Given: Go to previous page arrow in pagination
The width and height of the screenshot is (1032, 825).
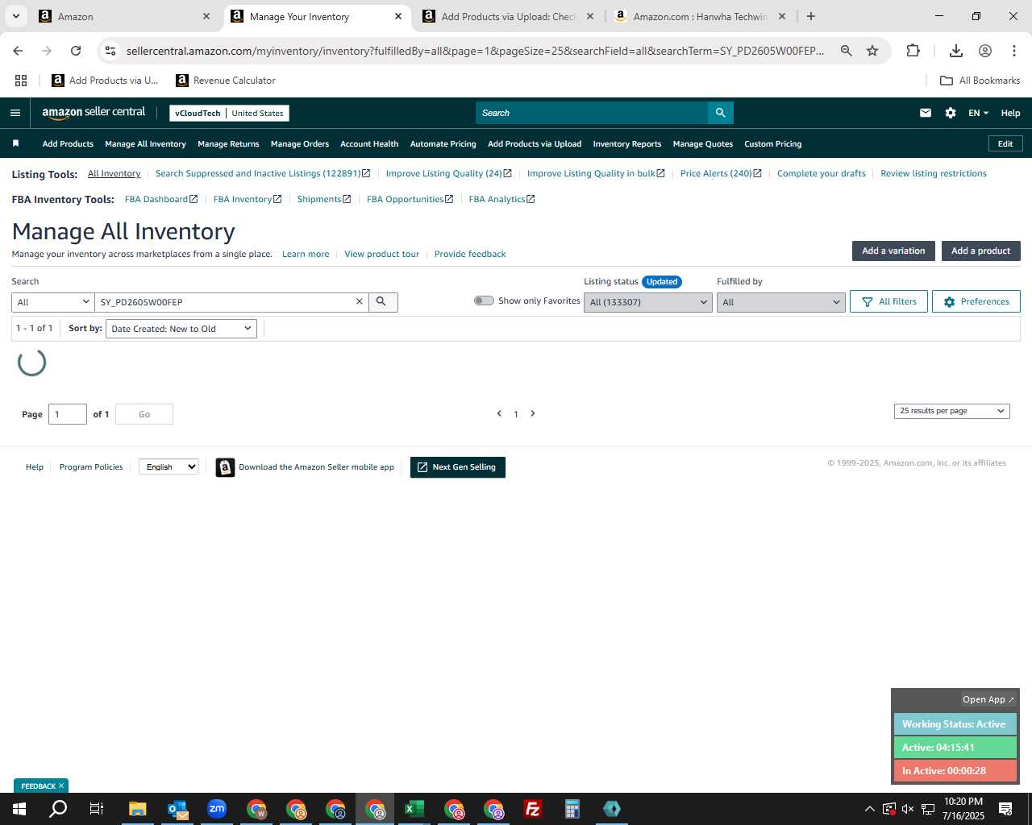Looking at the screenshot, I should 499,413.
